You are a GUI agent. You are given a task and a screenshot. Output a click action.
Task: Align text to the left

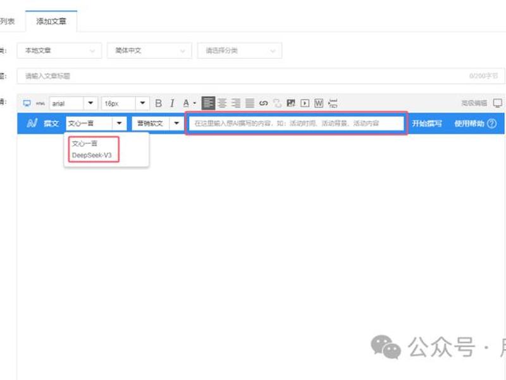[x=208, y=103]
